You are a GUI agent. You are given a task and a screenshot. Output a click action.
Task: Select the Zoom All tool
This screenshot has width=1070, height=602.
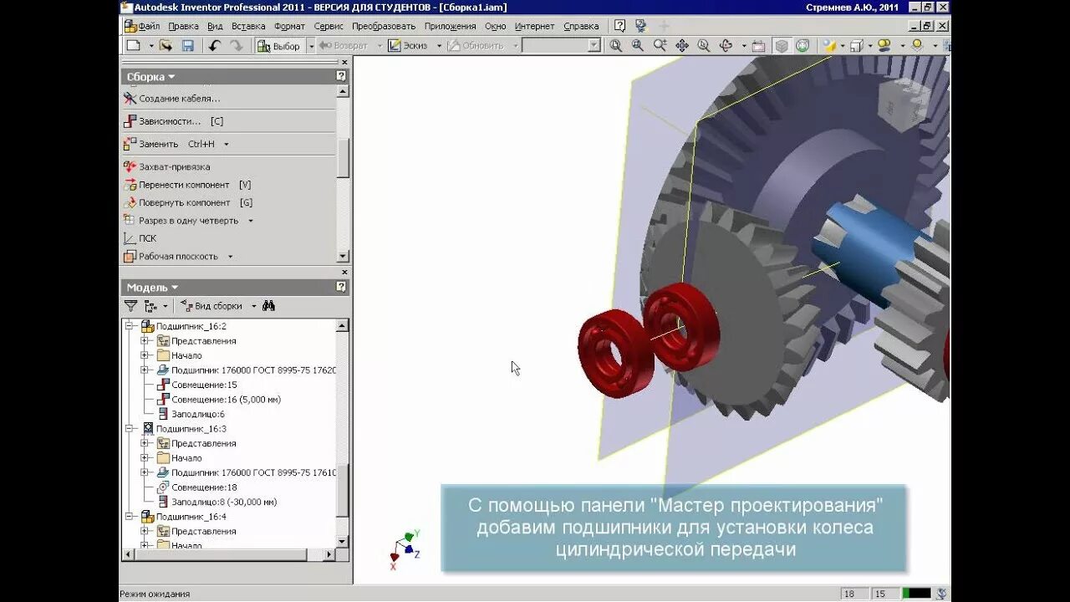coord(614,45)
